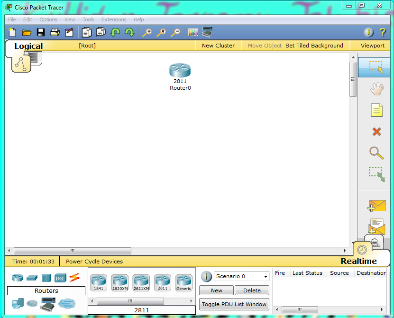Select the WAN Emulation cloud icon
This screenshot has width=394, height=318.
[32, 303]
